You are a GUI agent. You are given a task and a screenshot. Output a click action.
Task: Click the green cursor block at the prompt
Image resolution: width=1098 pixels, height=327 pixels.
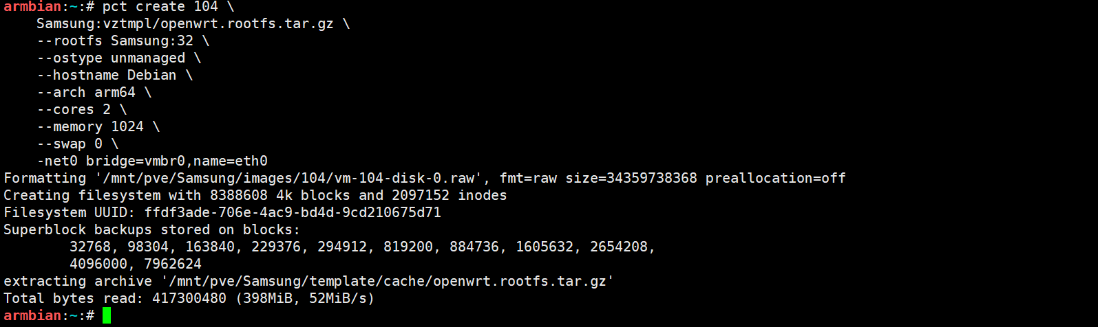pos(107,316)
